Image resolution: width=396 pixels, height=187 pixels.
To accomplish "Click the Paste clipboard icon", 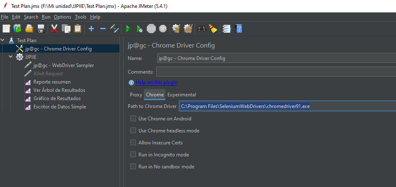I will point(78,29).
